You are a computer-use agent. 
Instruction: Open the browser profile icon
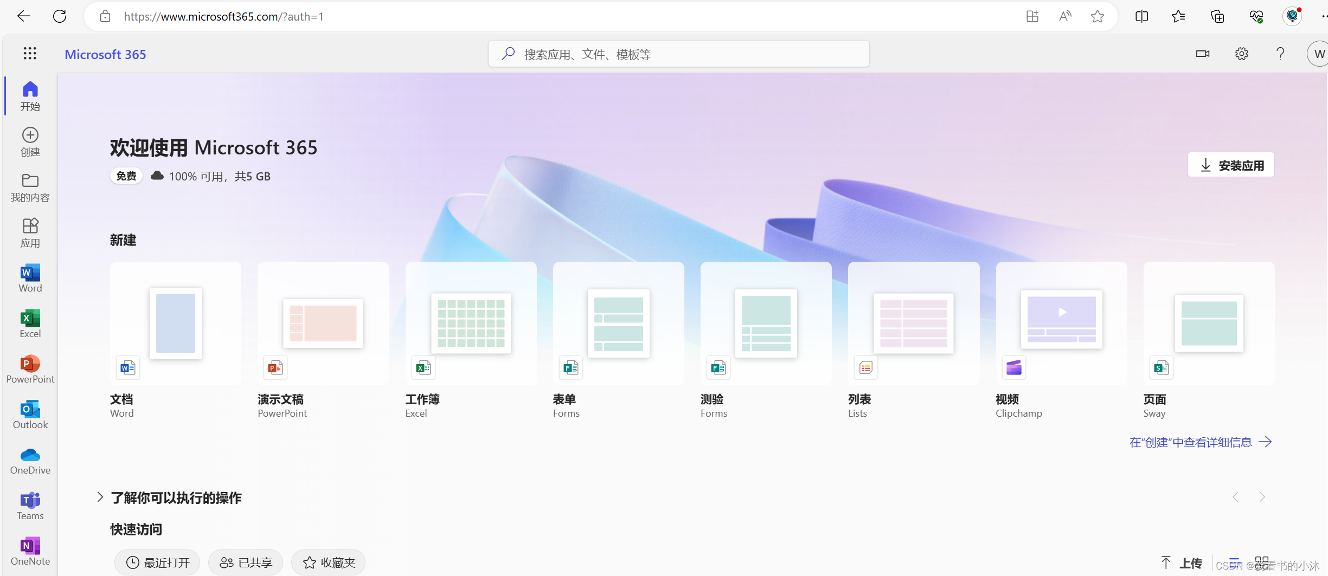(x=1293, y=16)
